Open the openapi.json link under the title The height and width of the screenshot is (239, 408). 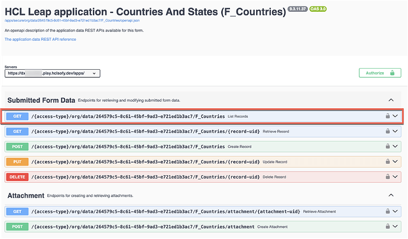[x=72, y=20]
